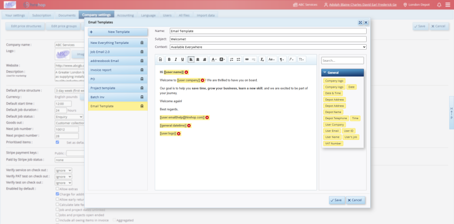Center align text in the editor
This screenshot has width=454, height=224.
point(198,59)
